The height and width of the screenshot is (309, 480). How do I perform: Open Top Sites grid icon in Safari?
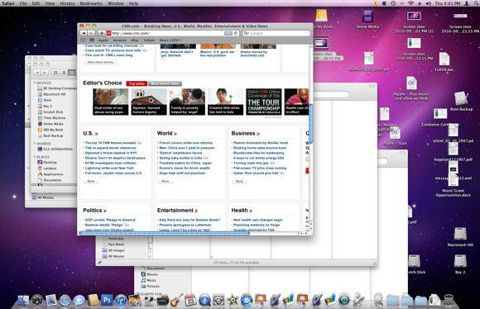[x=92, y=40]
